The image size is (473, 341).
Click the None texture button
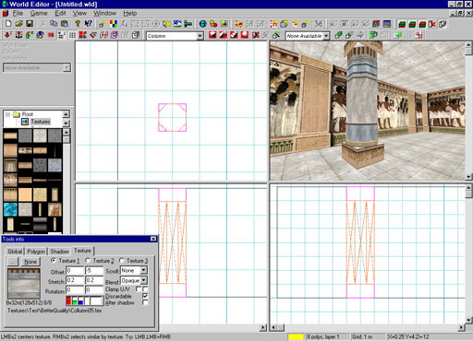coord(30,262)
